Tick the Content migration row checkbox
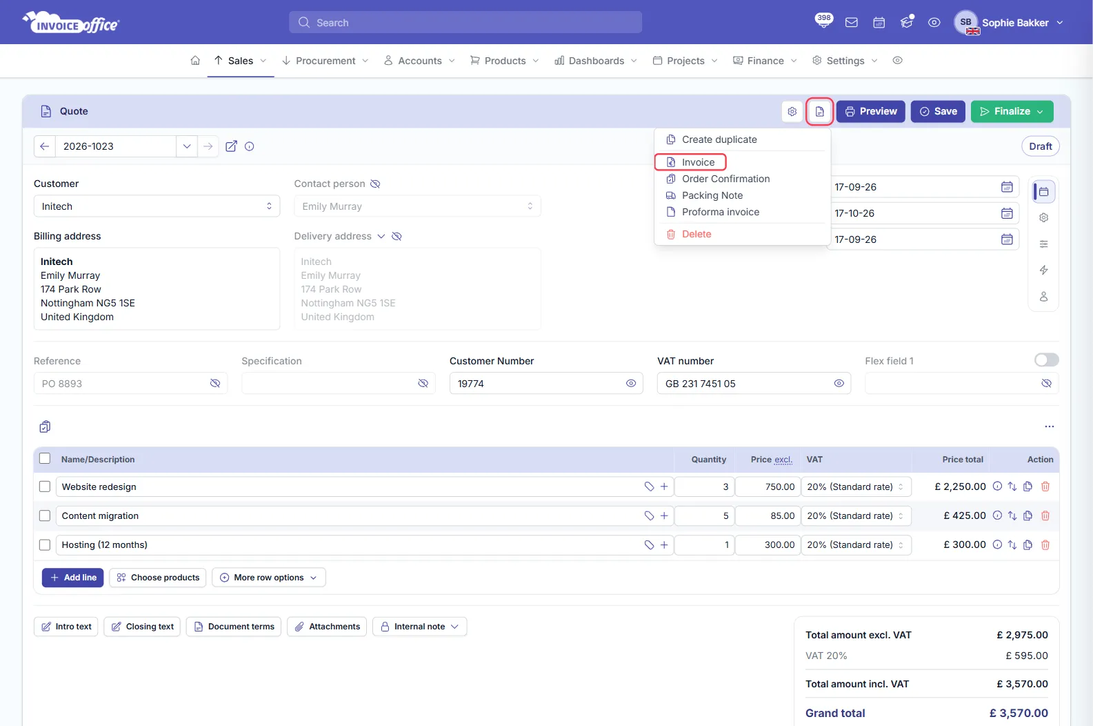The height and width of the screenshot is (726, 1093). [45, 516]
